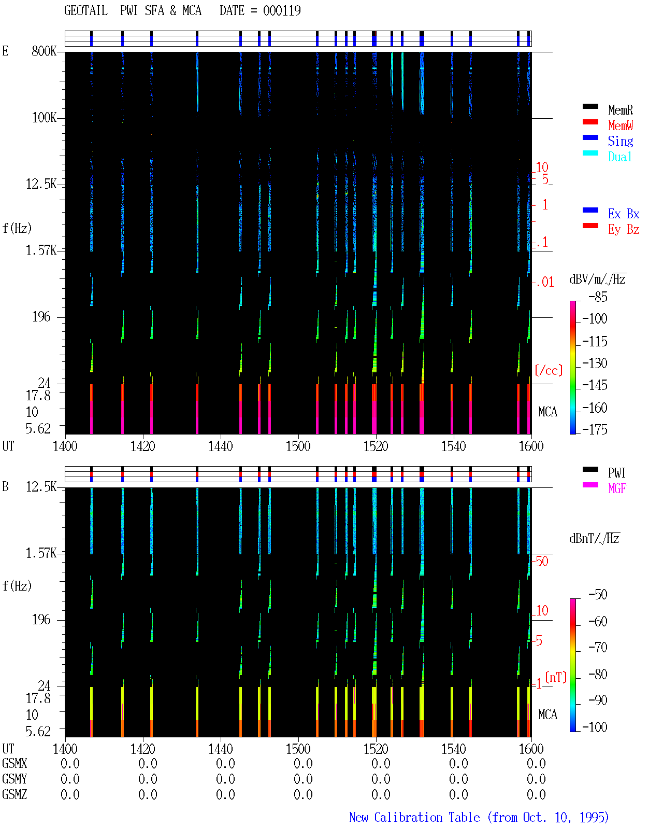
Task: Click the magenta MGF legend swatch
Action: pos(590,485)
